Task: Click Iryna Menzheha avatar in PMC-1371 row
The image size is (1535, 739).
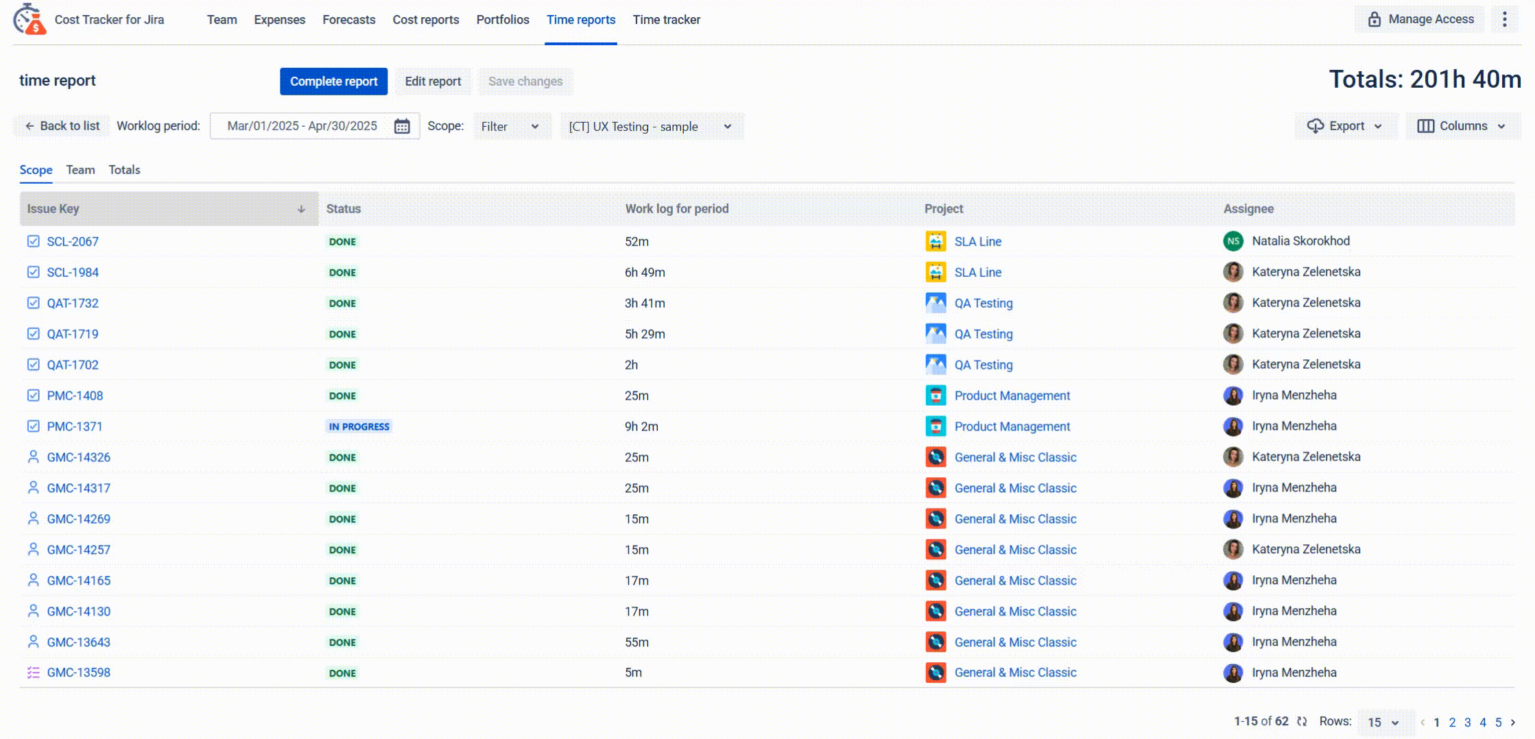Action: click(1233, 426)
